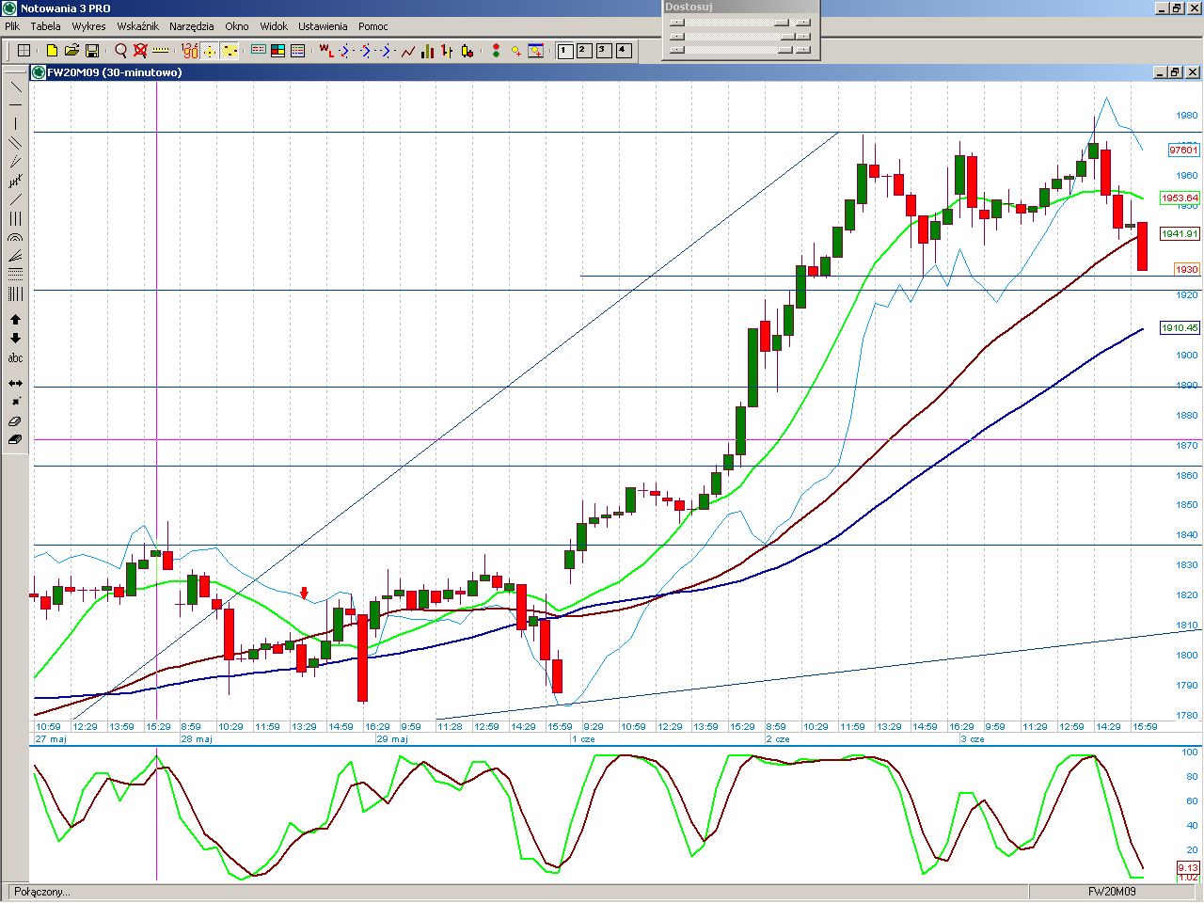This screenshot has height=903, width=1204.
Task: Click the magnifying glass zoom icon
Action: click(120, 51)
